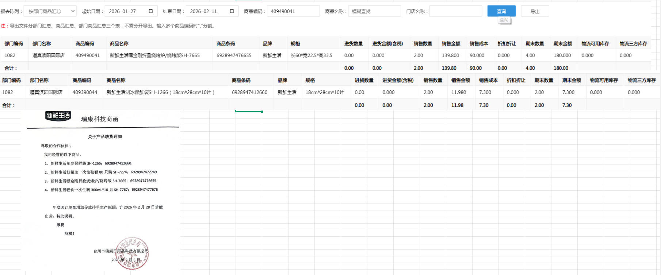661x275 pixels.
Task: Select the 139.800 sales amount cell
Action: 450,55
